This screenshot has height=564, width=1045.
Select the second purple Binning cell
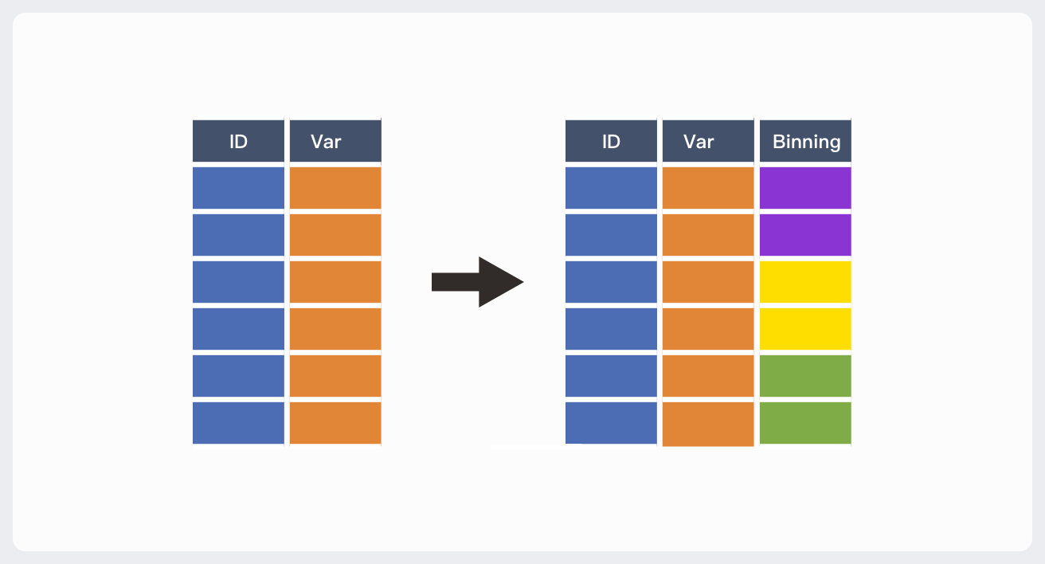tap(805, 234)
